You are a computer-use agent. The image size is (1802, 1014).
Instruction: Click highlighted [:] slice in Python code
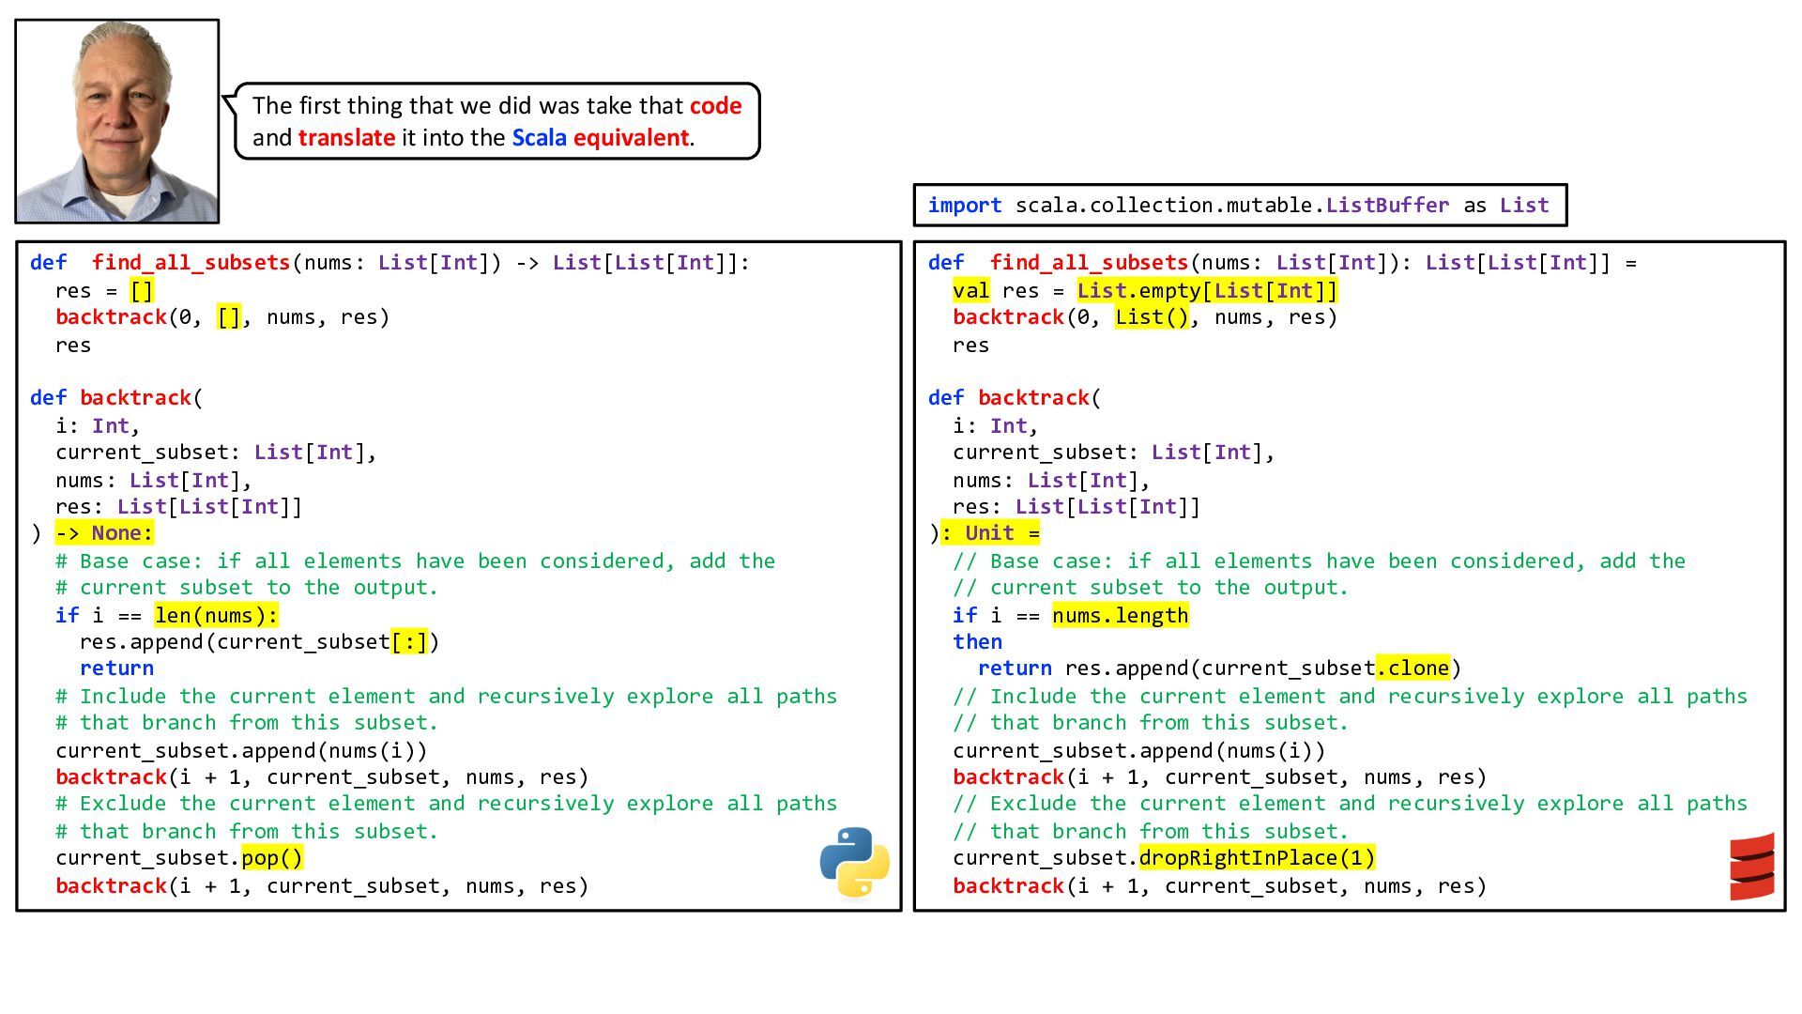pyautogui.click(x=409, y=642)
